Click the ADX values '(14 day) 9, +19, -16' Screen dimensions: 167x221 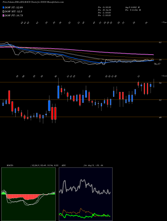93,165
